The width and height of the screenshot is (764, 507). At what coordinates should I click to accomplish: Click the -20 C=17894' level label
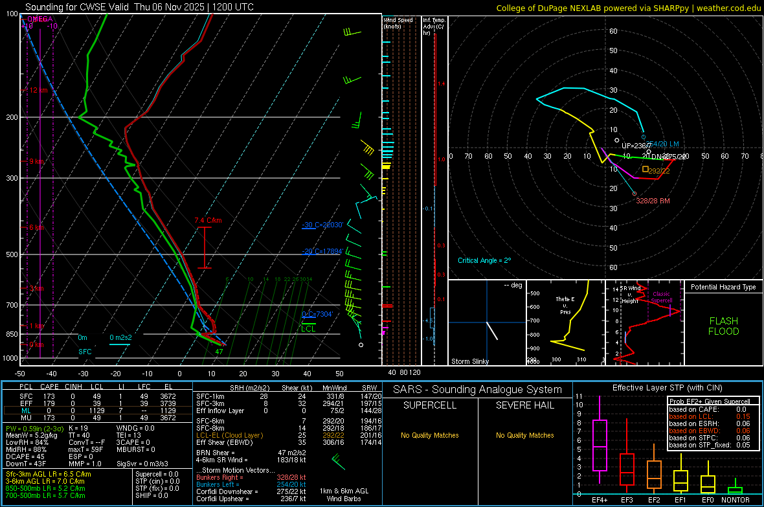click(x=322, y=251)
